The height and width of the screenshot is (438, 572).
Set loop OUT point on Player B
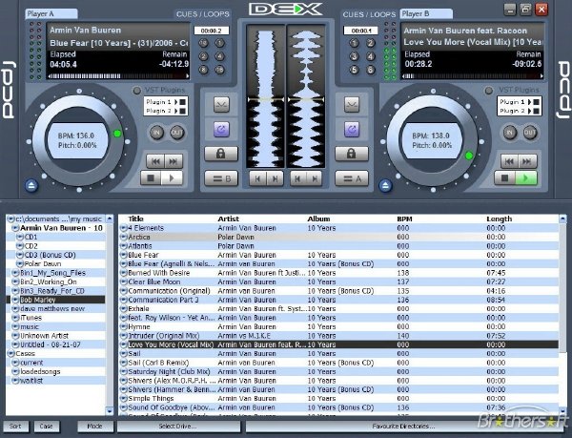[530, 133]
